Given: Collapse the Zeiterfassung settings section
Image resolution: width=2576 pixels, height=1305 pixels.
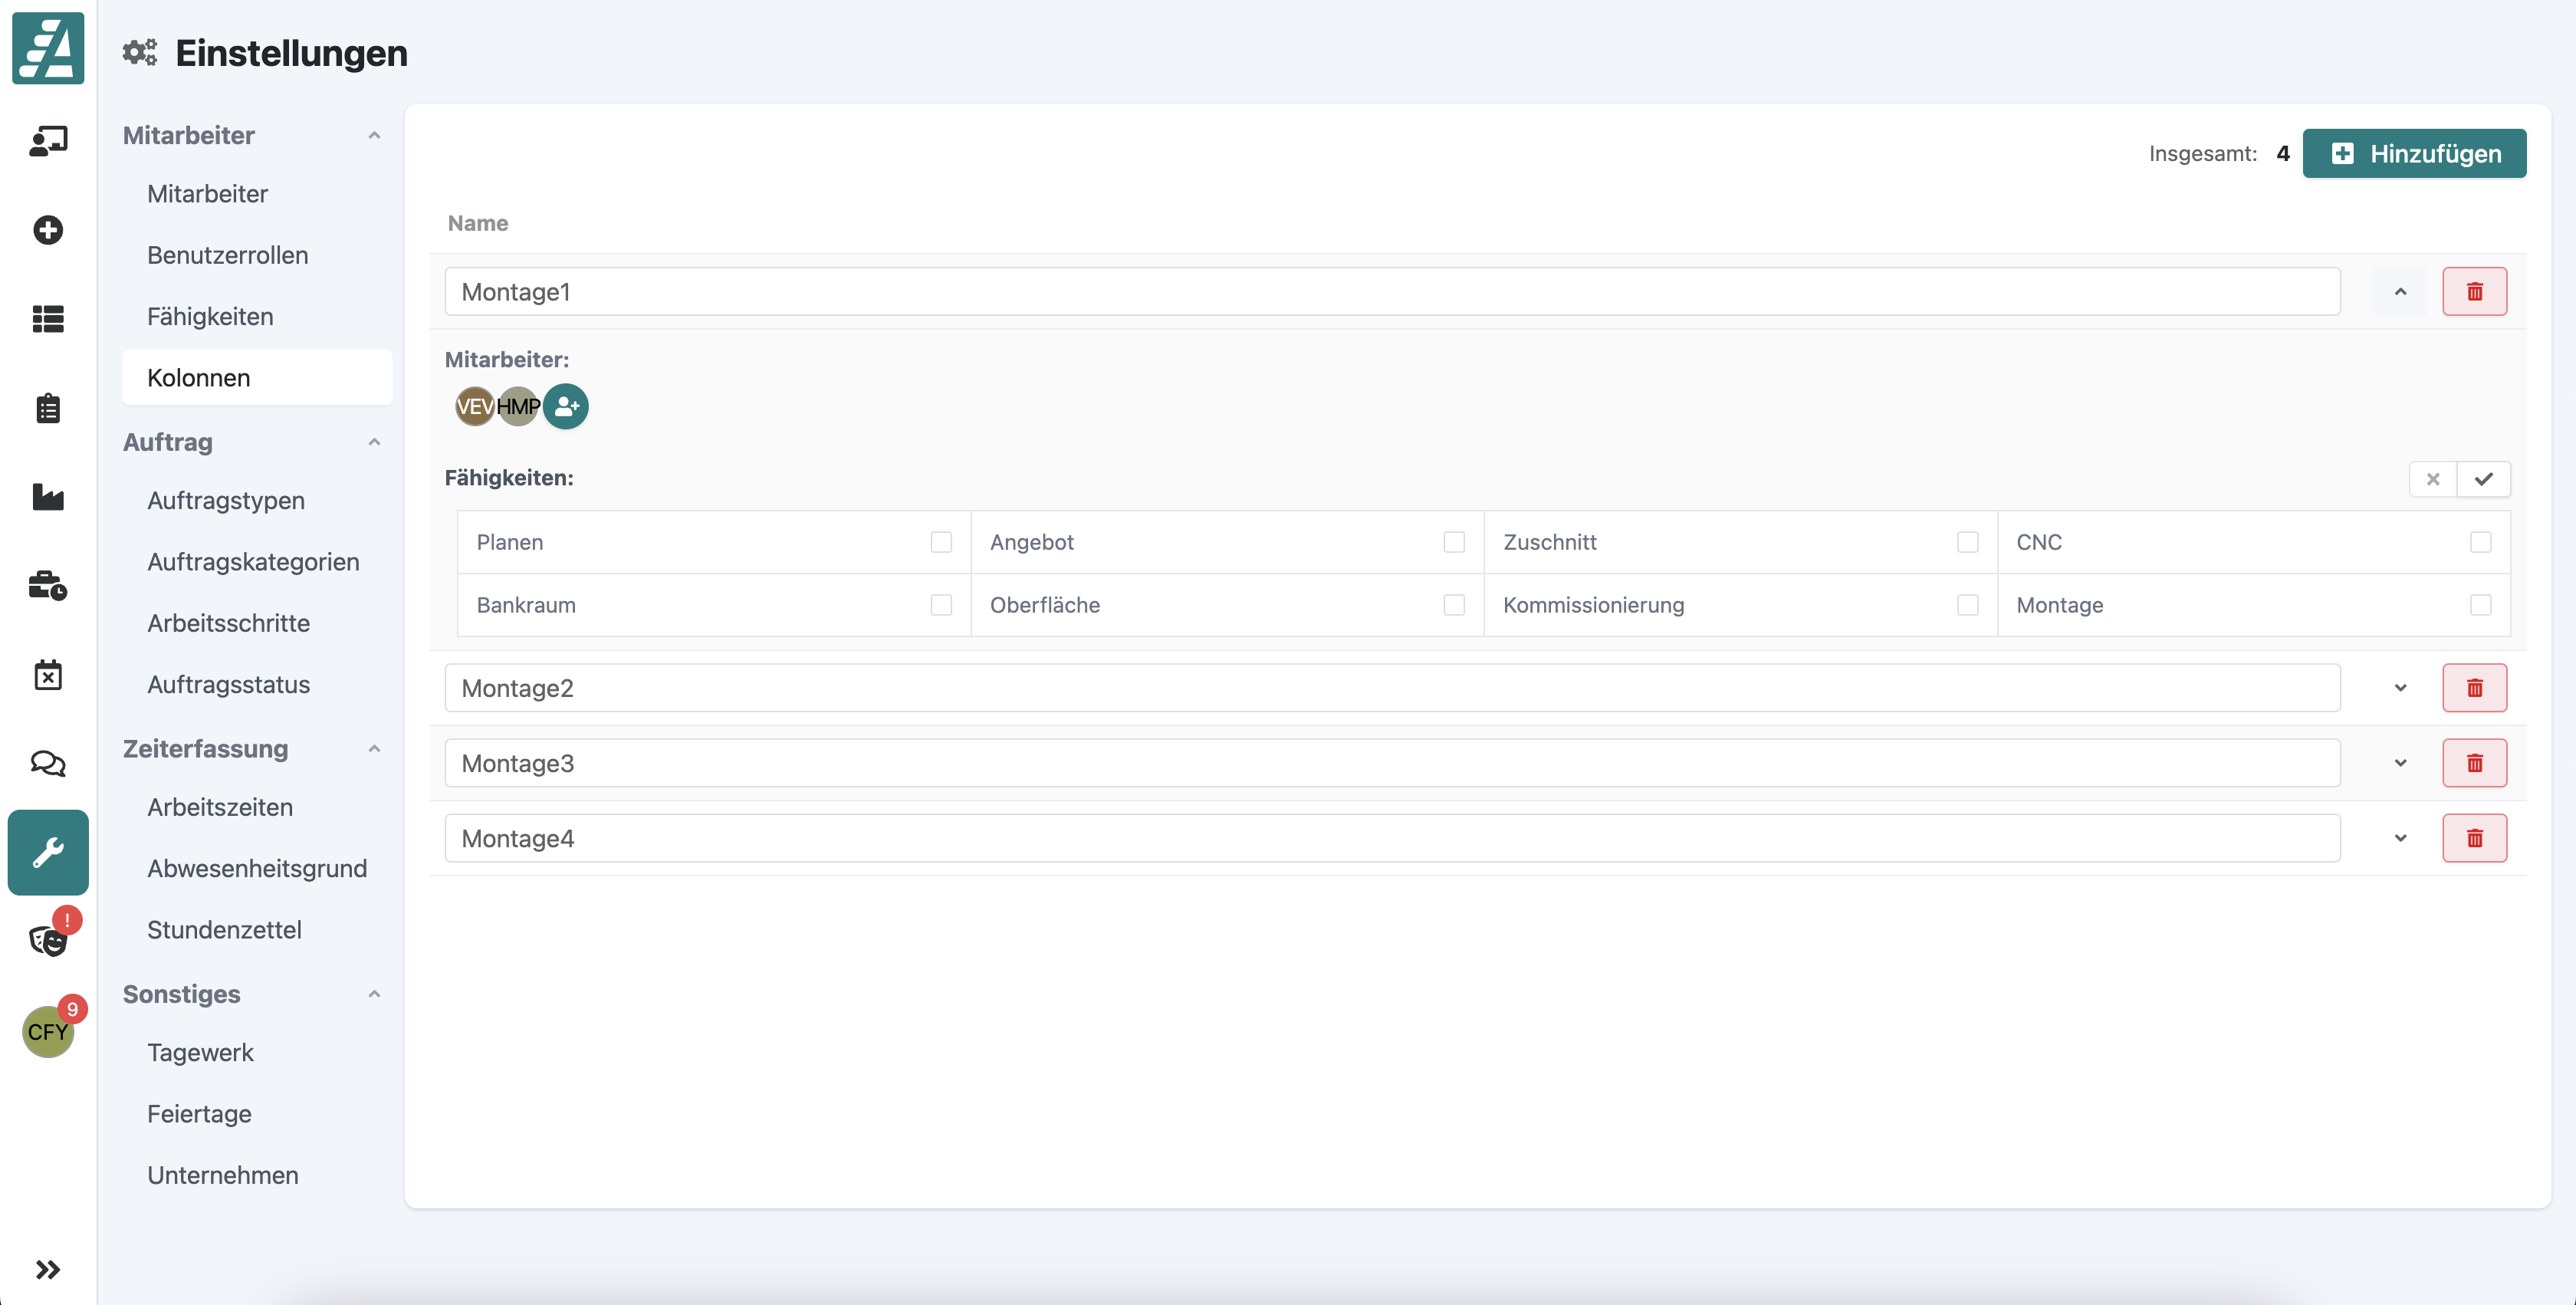Looking at the screenshot, I should pyautogui.click(x=374, y=749).
